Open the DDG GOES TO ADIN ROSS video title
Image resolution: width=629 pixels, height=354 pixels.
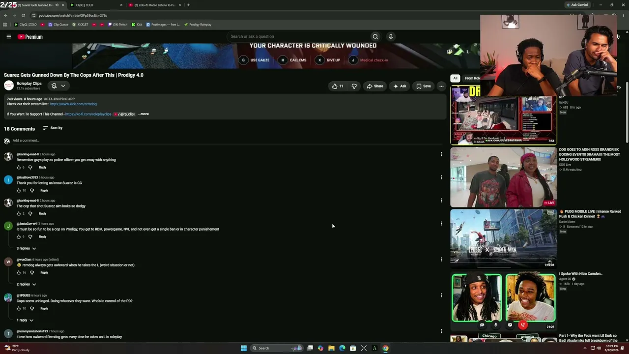tap(589, 154)
